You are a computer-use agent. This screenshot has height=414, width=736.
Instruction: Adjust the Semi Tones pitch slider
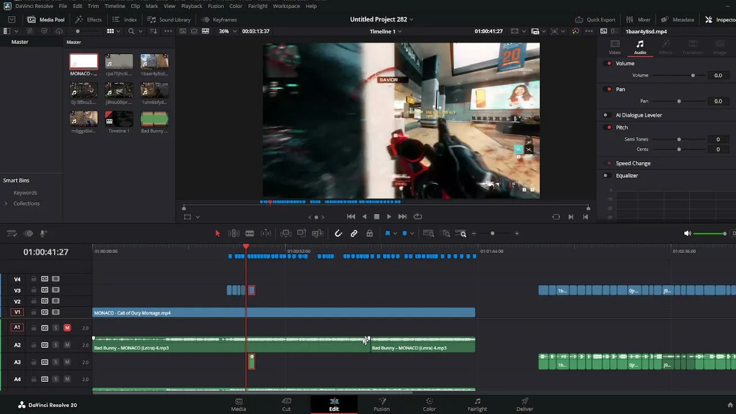tap(679, 139)
